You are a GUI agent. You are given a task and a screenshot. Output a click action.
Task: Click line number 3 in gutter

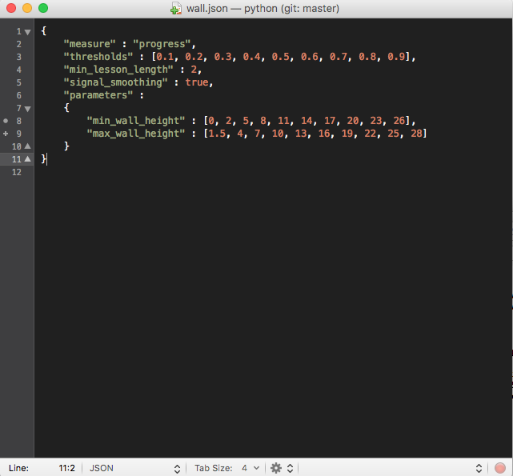tap(19, 57)
